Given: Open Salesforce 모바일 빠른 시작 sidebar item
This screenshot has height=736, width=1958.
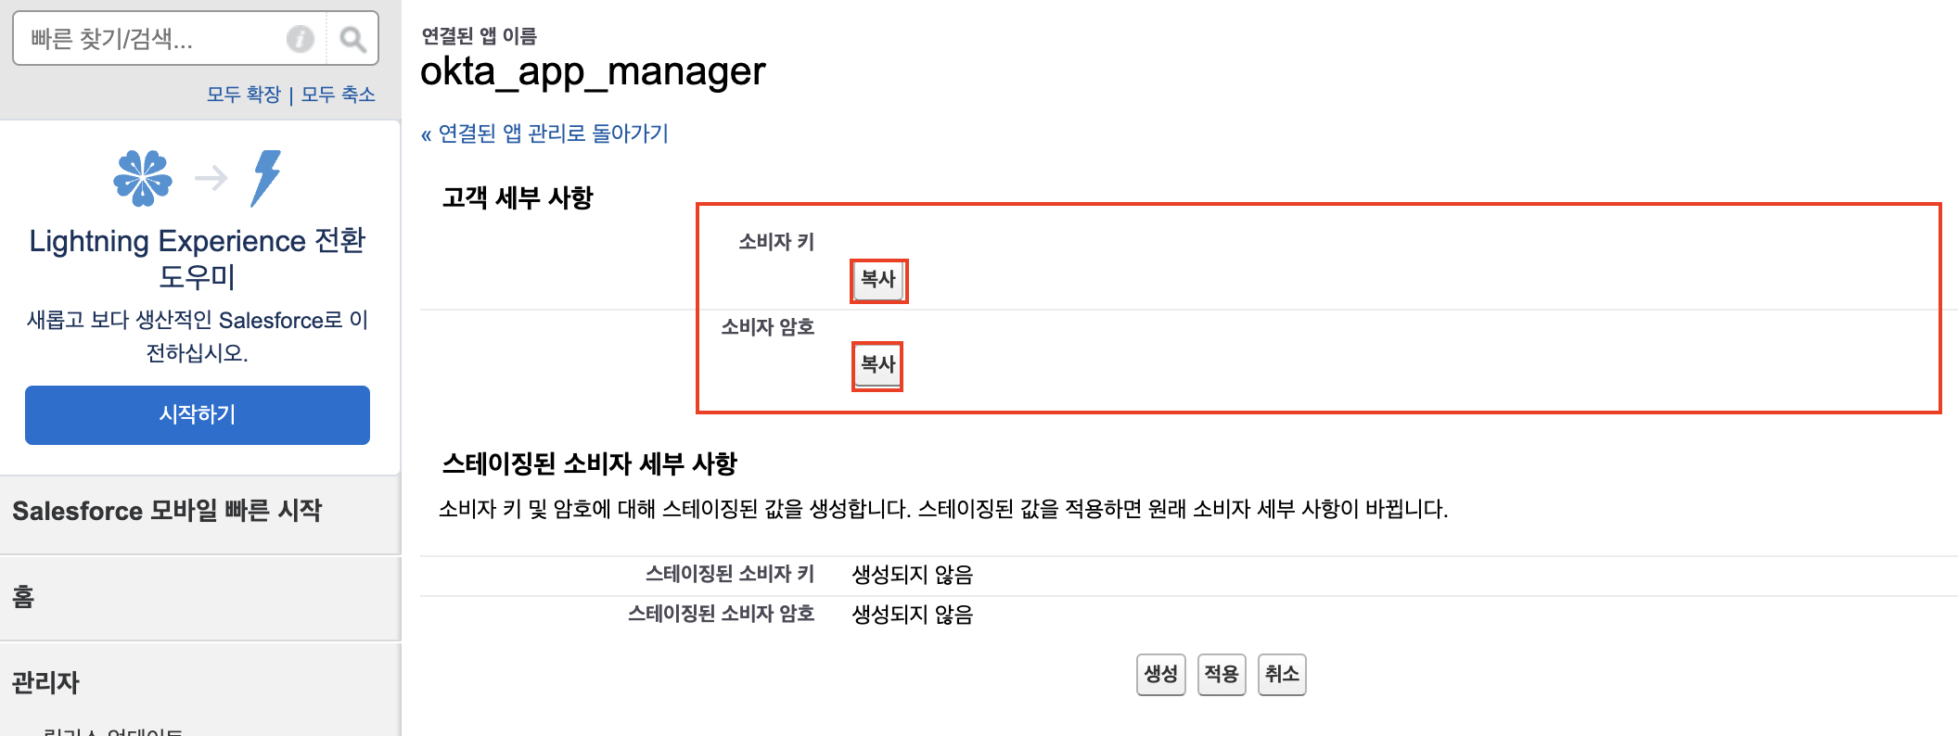Looking at the screenshot, I should click(167, 511).
